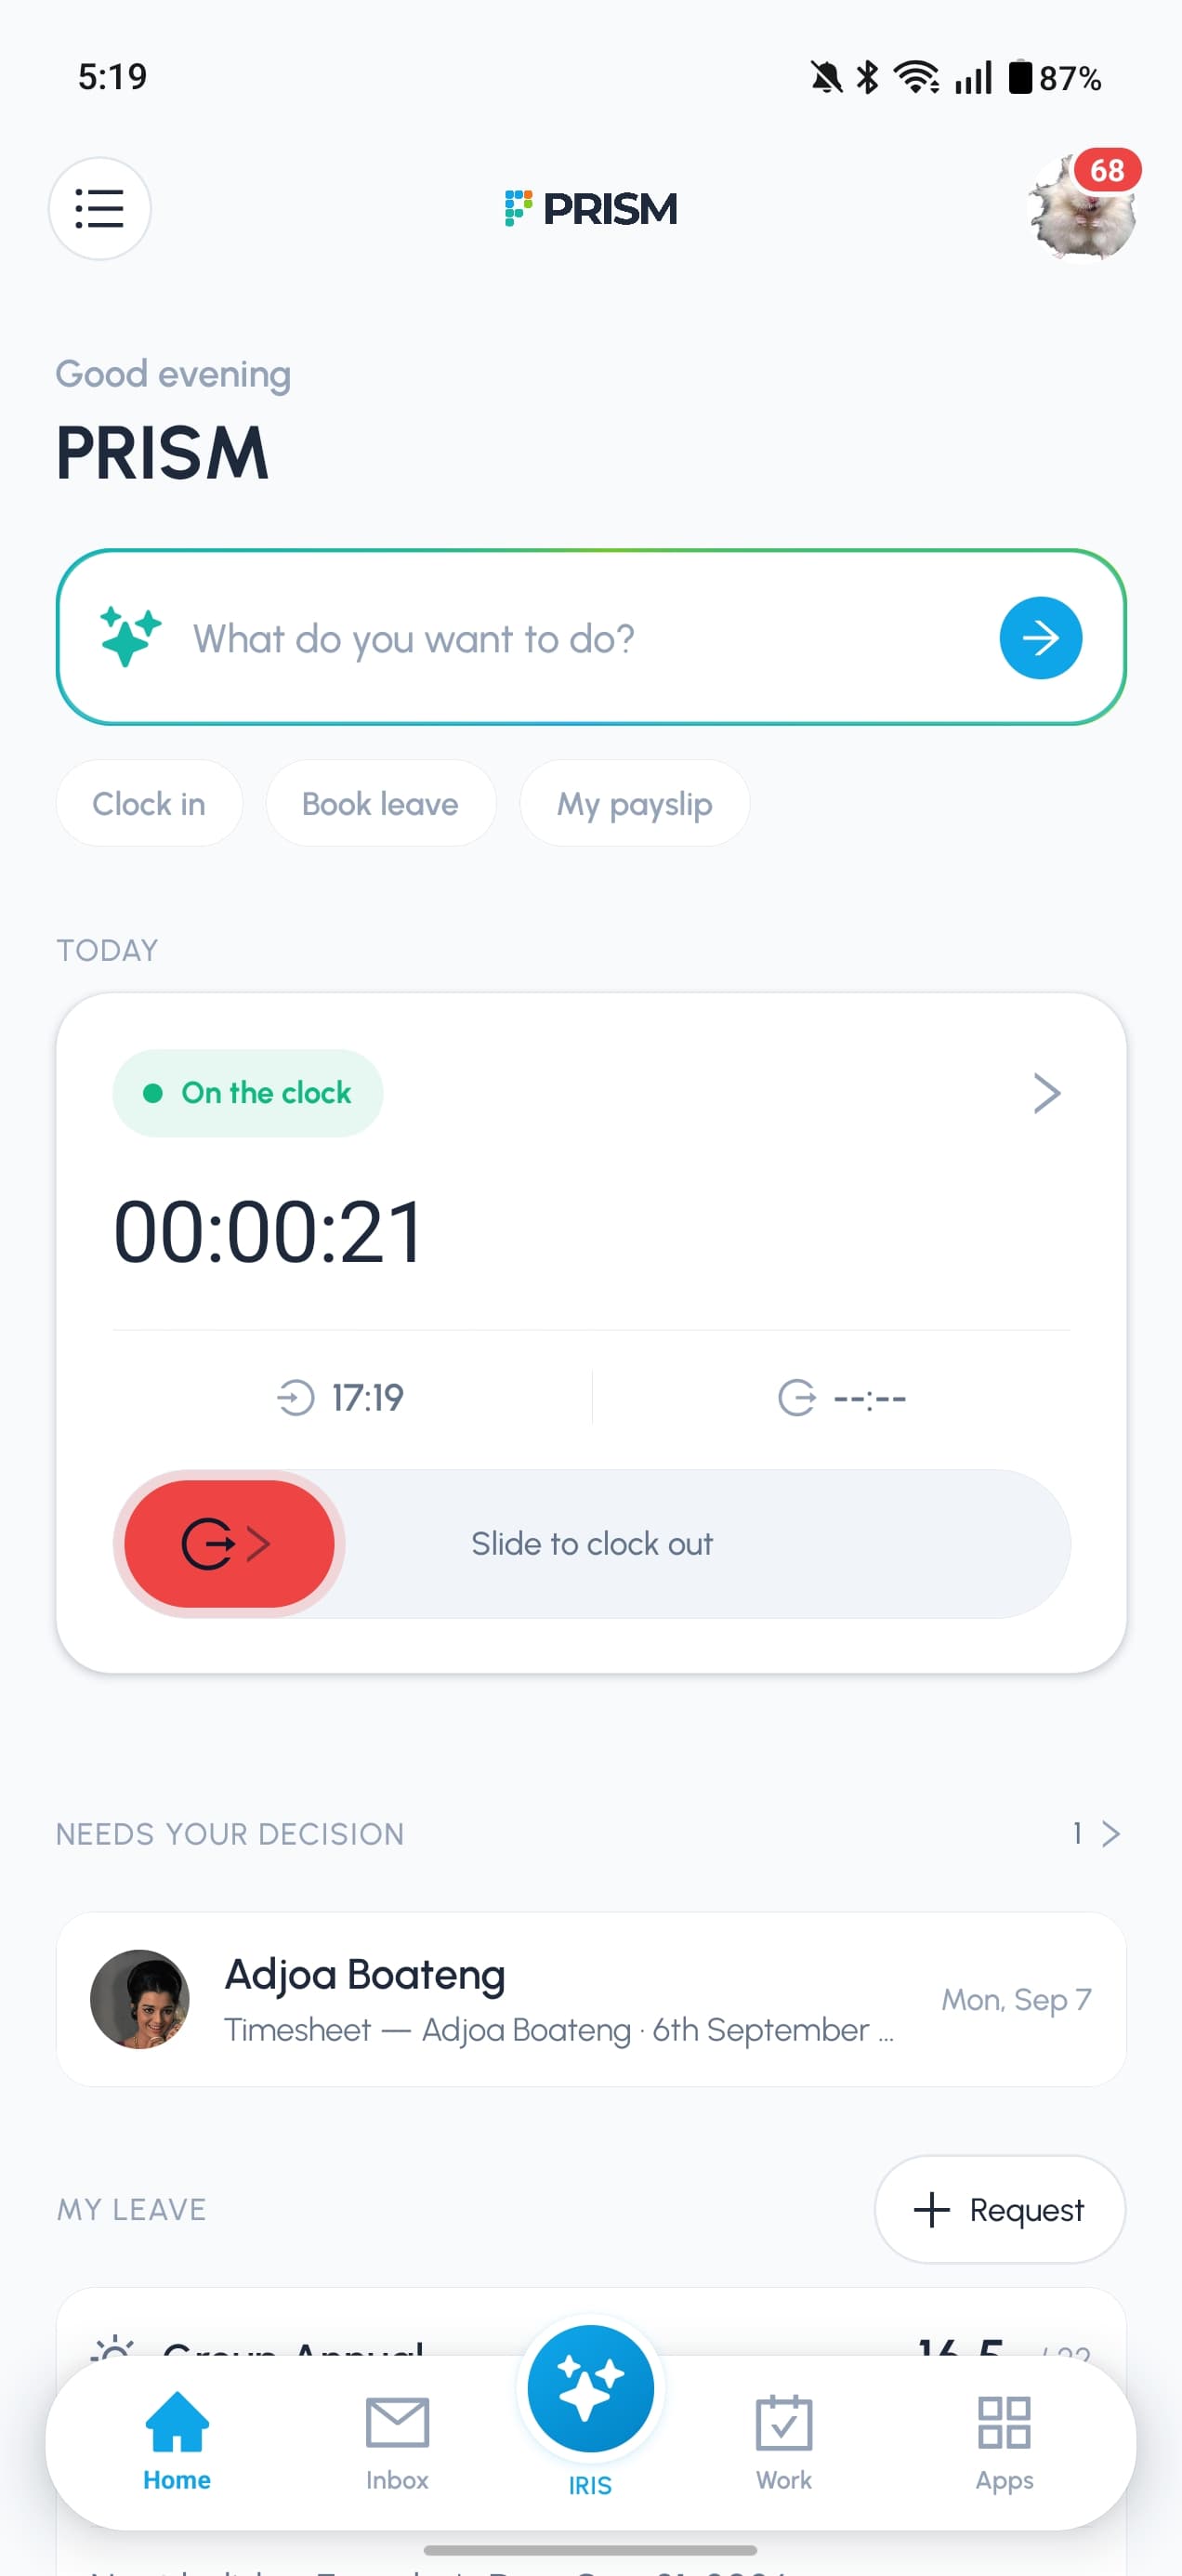Expand the On the clock card chevron
This screenshot has width=1182, height=2576.
pyautogui.click(x=1046, y=1093)
